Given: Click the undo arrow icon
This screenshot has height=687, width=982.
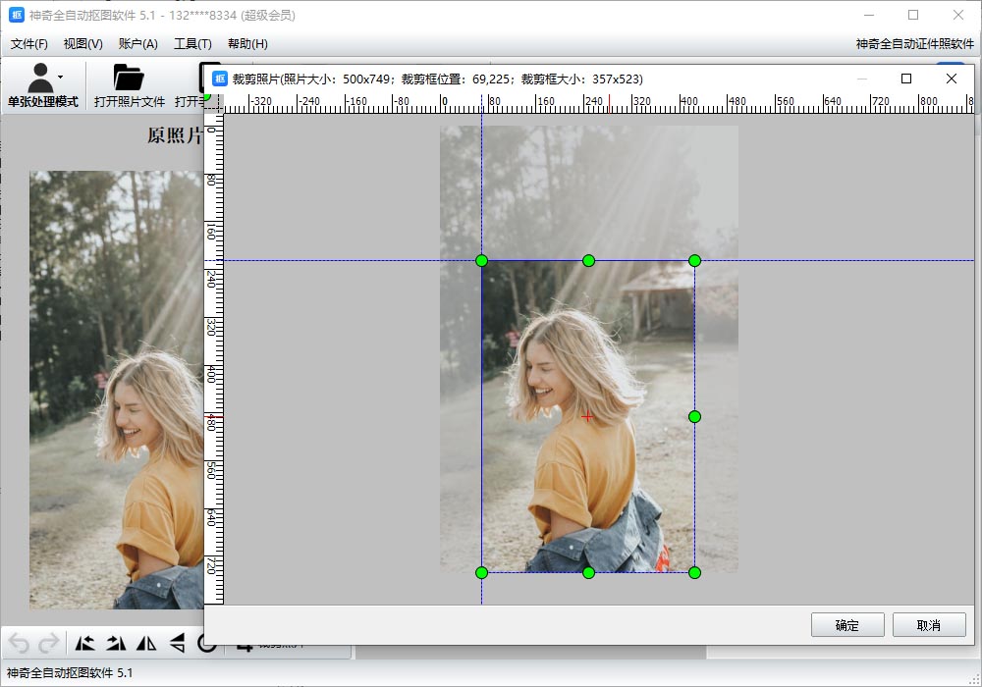Looking at the screenshot, I should pyautogui.click(x=19, y=644).
